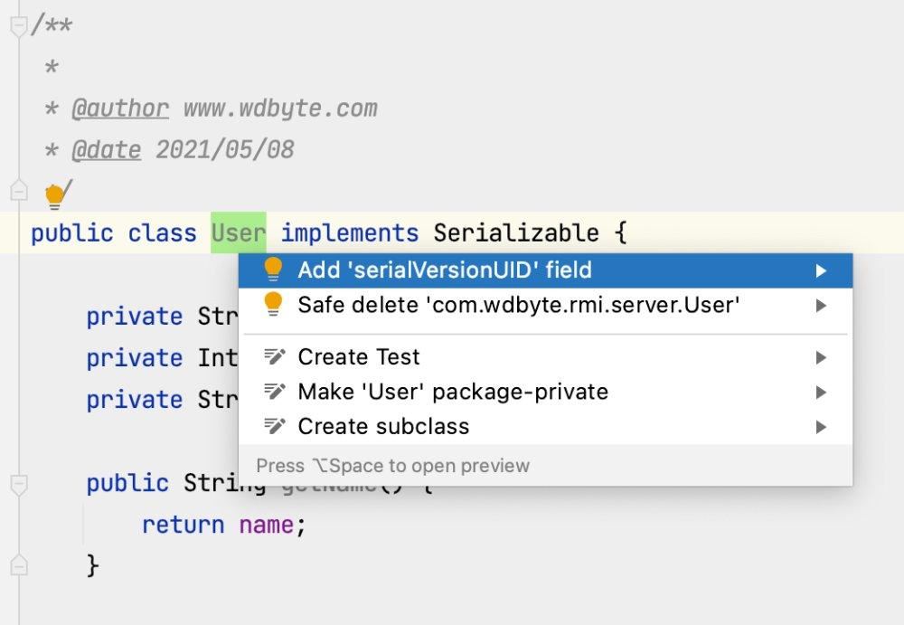Select Add 'serialVersionUID' field intention
This screenshot has width=904, height=625.
pyautogui.click(x=445, y=270)
